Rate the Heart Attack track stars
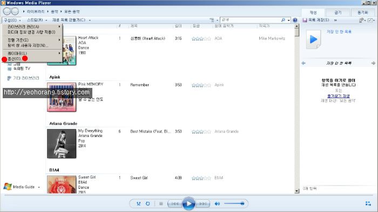This screenshot has height=212, width=378. click(201, 38)
